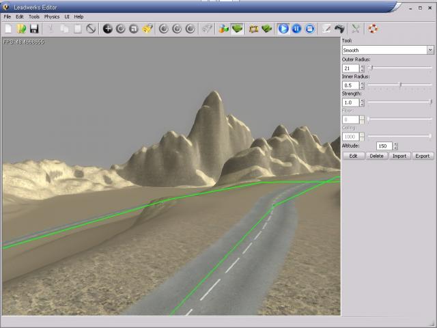Open help via the lifebuoy icon
Screen dimensions: 437x328
[373, 29]
